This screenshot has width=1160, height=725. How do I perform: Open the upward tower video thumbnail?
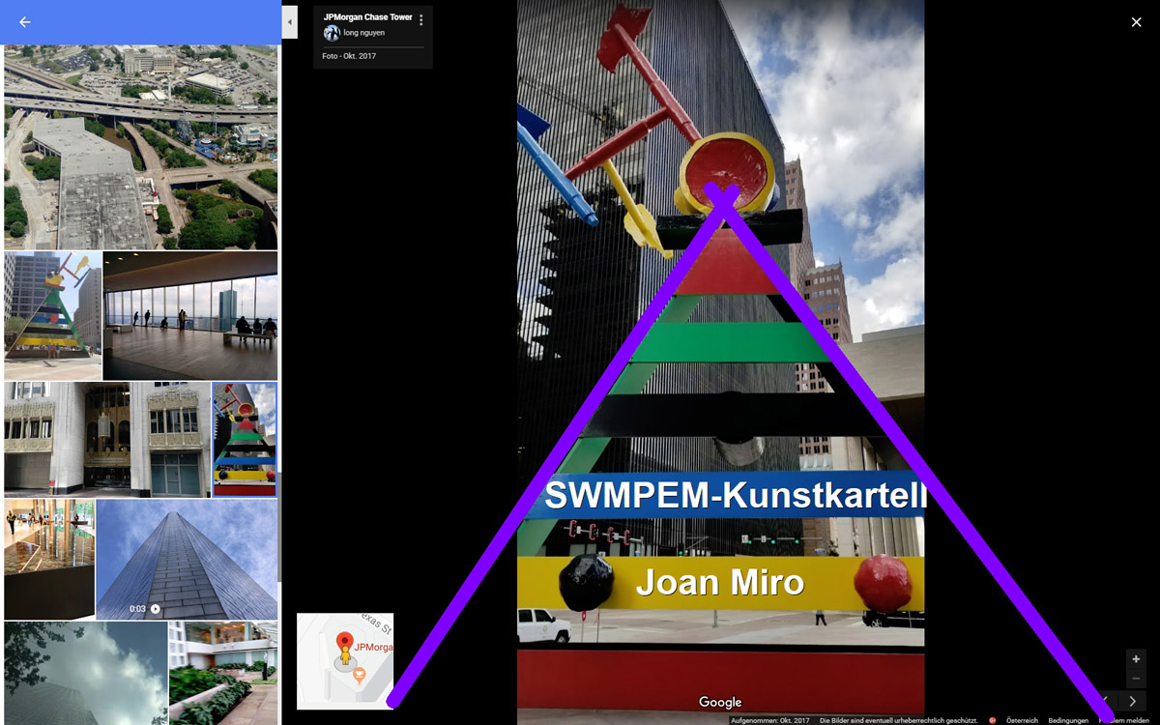tap(188, 560)
